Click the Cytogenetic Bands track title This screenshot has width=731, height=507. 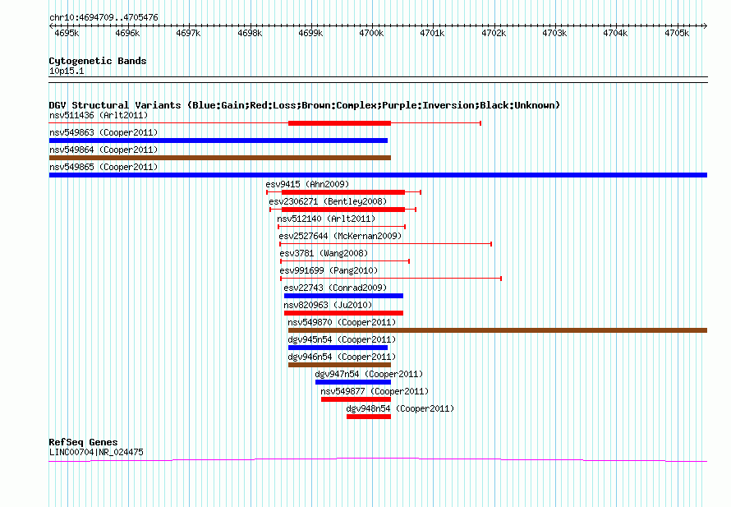tap(98, 61)
